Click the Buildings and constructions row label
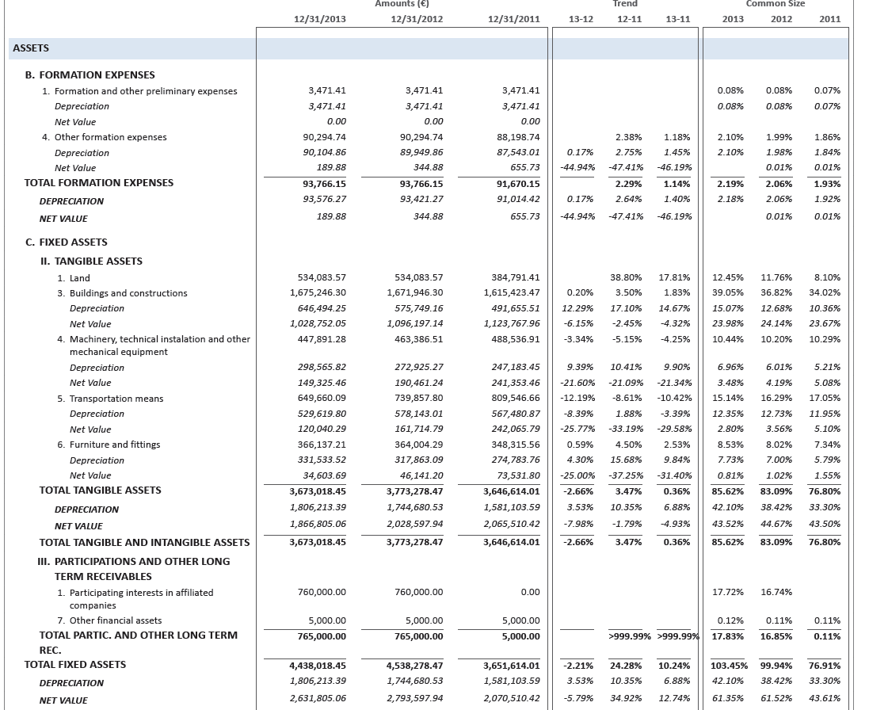Image resolution: width=869 pixels, height=710 pixels. [128, 293]
